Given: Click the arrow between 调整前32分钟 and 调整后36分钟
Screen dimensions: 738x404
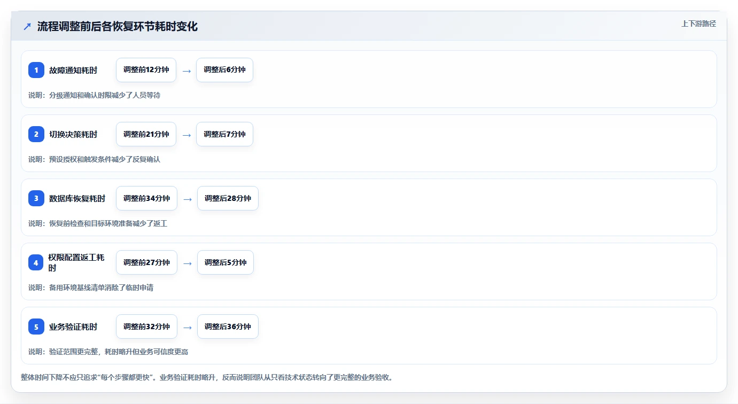Looking at the screenshot, I should pyautogui.click(x=188, y=327).
